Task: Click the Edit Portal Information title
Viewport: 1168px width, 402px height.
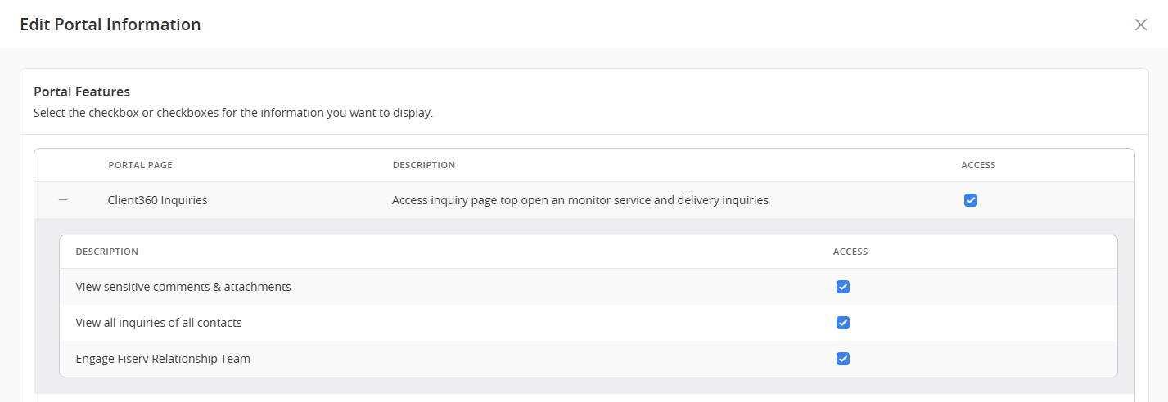Action: [110, 25]
